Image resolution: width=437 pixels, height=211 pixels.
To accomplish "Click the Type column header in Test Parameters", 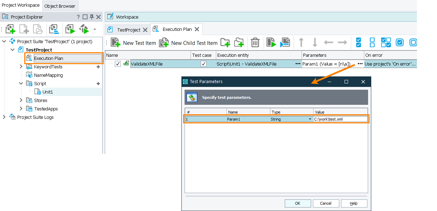I will 292,112.
